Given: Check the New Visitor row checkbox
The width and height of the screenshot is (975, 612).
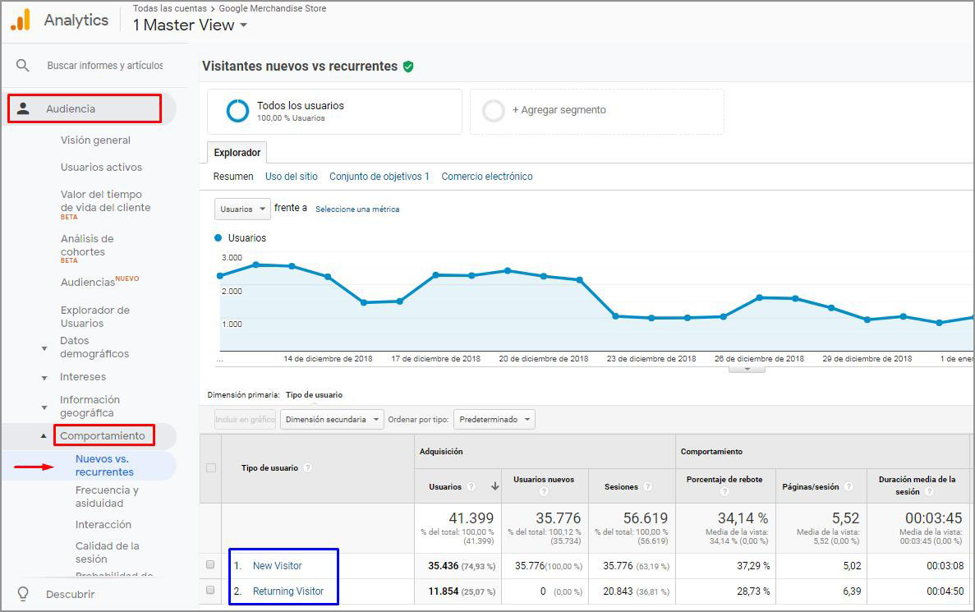Looking at the screenshot, I should coord(210,565).
